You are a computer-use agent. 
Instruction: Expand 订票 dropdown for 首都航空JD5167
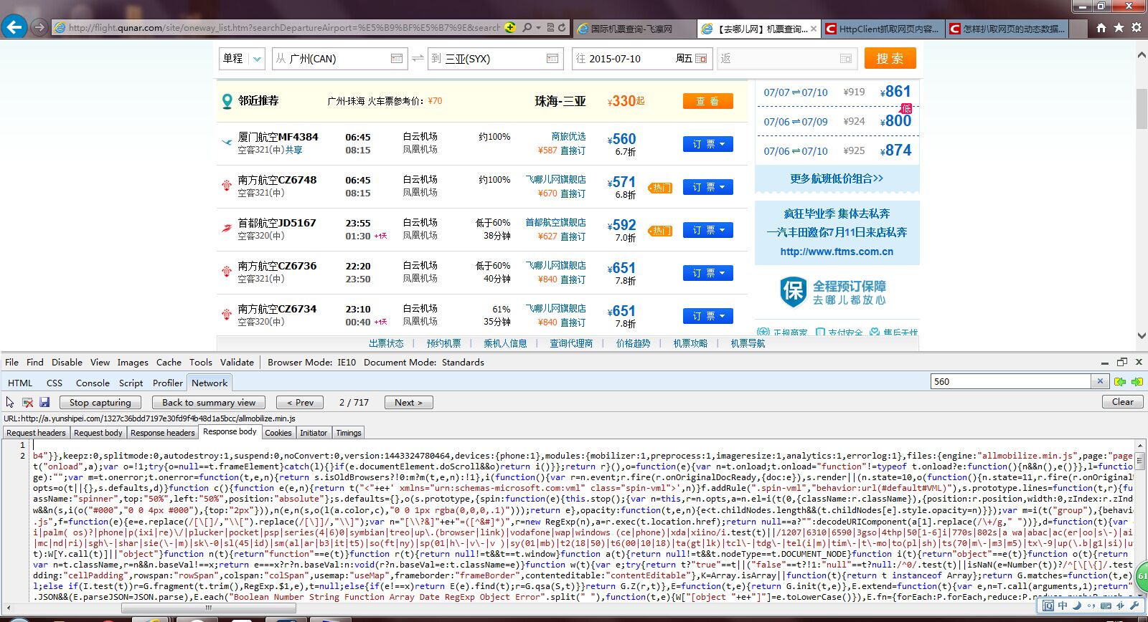click(x=708, y=230)
